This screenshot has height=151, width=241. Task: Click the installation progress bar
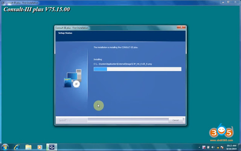pyautogui.click(x=137, y=69)
